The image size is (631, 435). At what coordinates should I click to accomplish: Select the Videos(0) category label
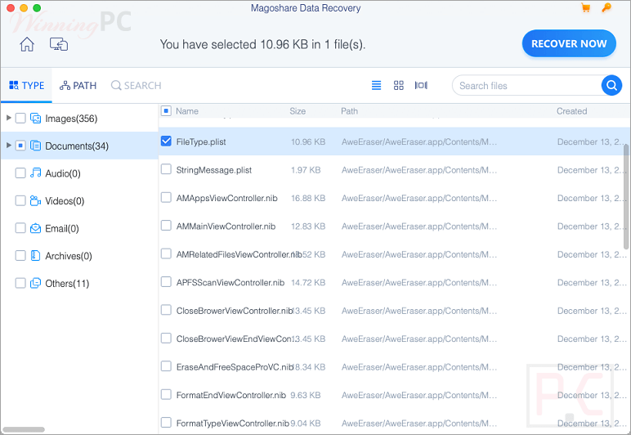pos(65,201)
